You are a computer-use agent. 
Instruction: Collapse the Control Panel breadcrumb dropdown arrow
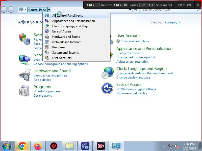49,10
